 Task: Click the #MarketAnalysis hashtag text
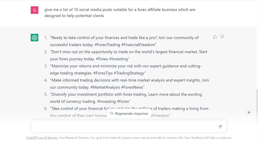pyautogui.click(x=105, y=87)
